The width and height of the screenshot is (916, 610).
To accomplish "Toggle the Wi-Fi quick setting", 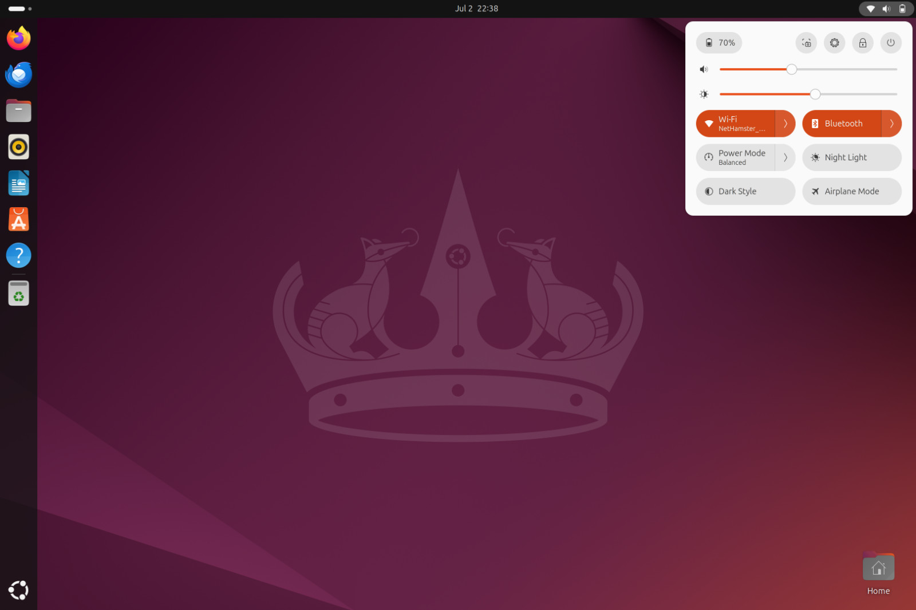I will (736, 124).
